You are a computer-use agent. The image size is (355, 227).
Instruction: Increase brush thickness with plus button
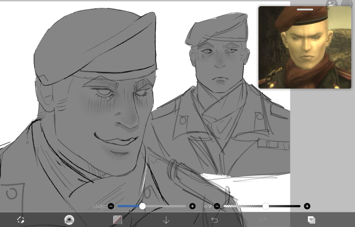tap(192, 206)
